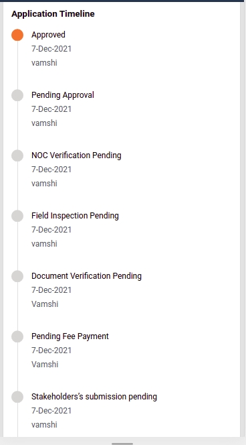Click the Stakeholders's submission pending circle marker
The image size is (246, 445).
click(x=17, y=397)
